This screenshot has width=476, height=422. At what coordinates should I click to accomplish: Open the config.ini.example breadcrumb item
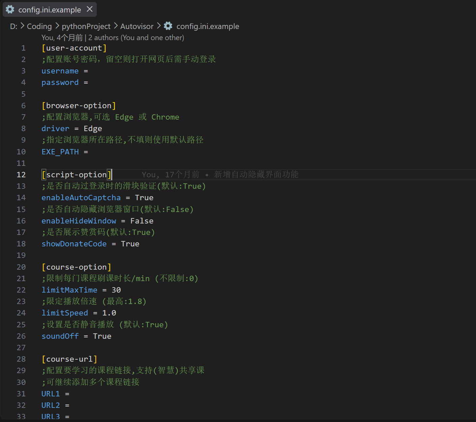(208, 26)
